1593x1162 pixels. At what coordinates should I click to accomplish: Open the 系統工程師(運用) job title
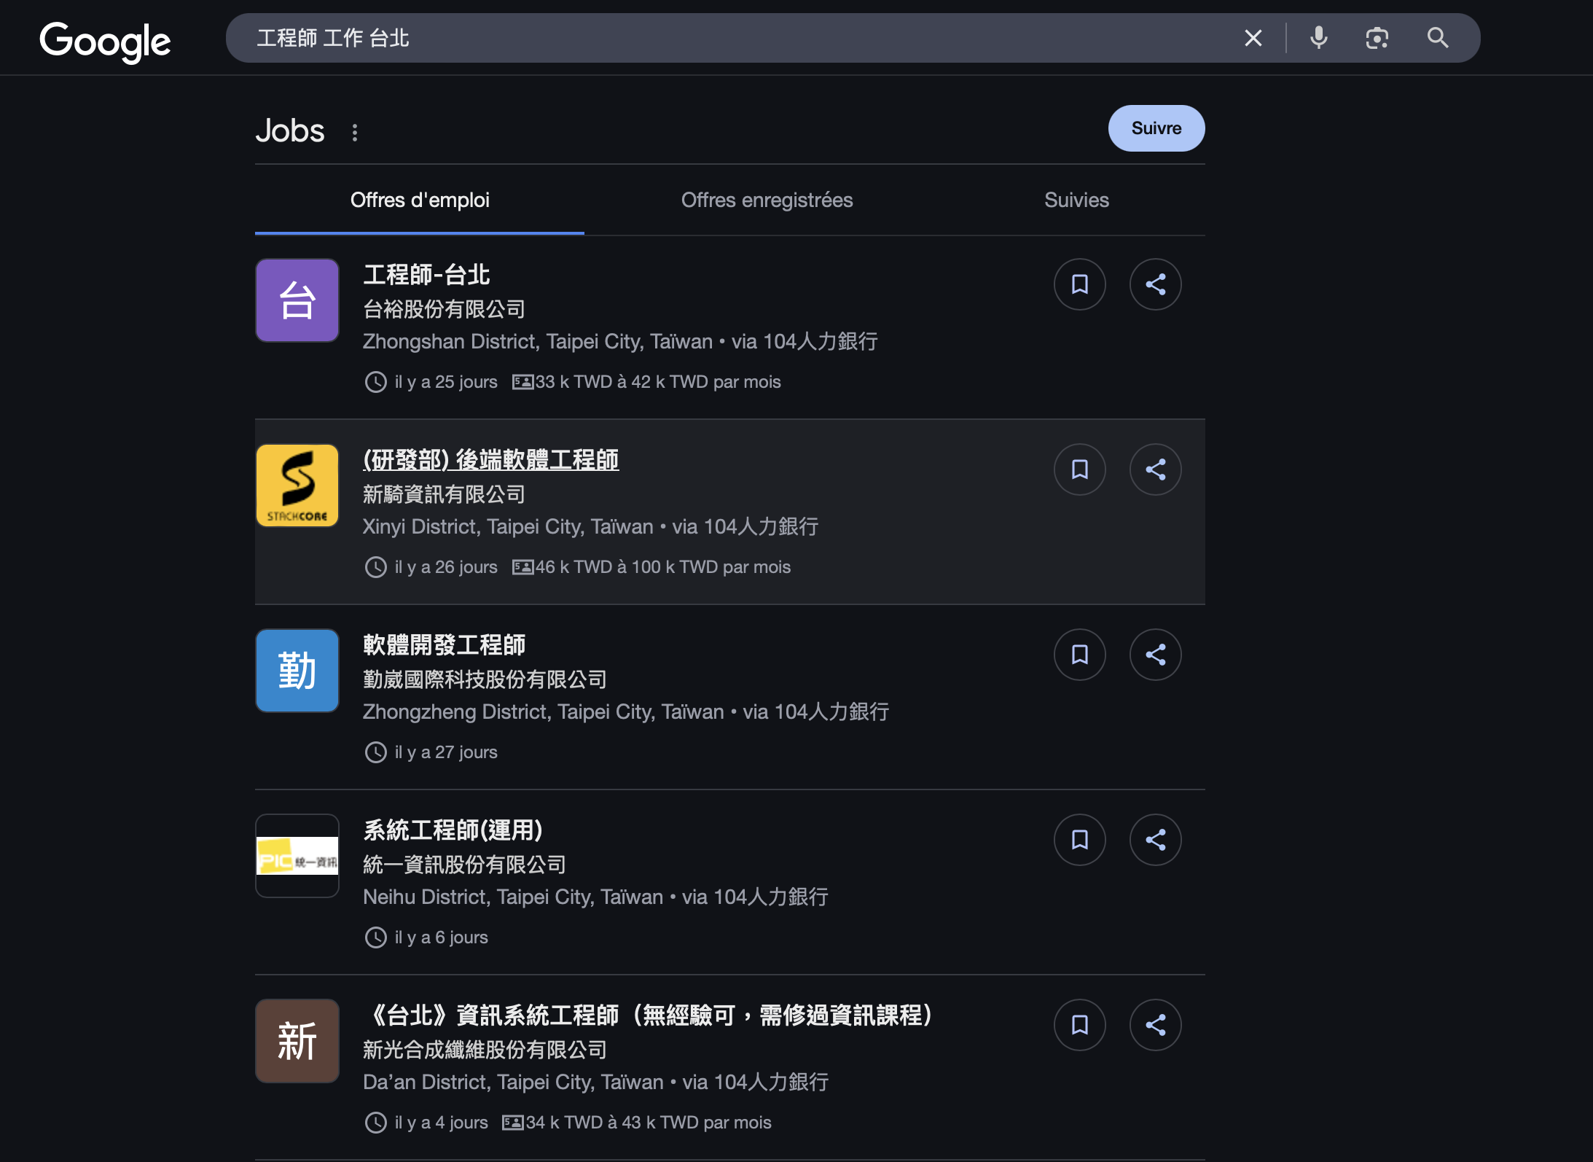coord(453,830)
